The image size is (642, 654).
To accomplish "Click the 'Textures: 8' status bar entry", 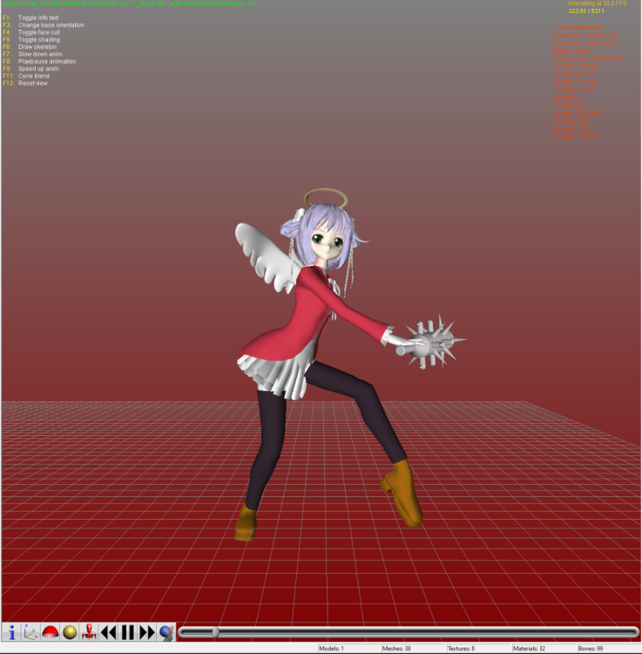I will pyautogui.click(x=461, y=649).
